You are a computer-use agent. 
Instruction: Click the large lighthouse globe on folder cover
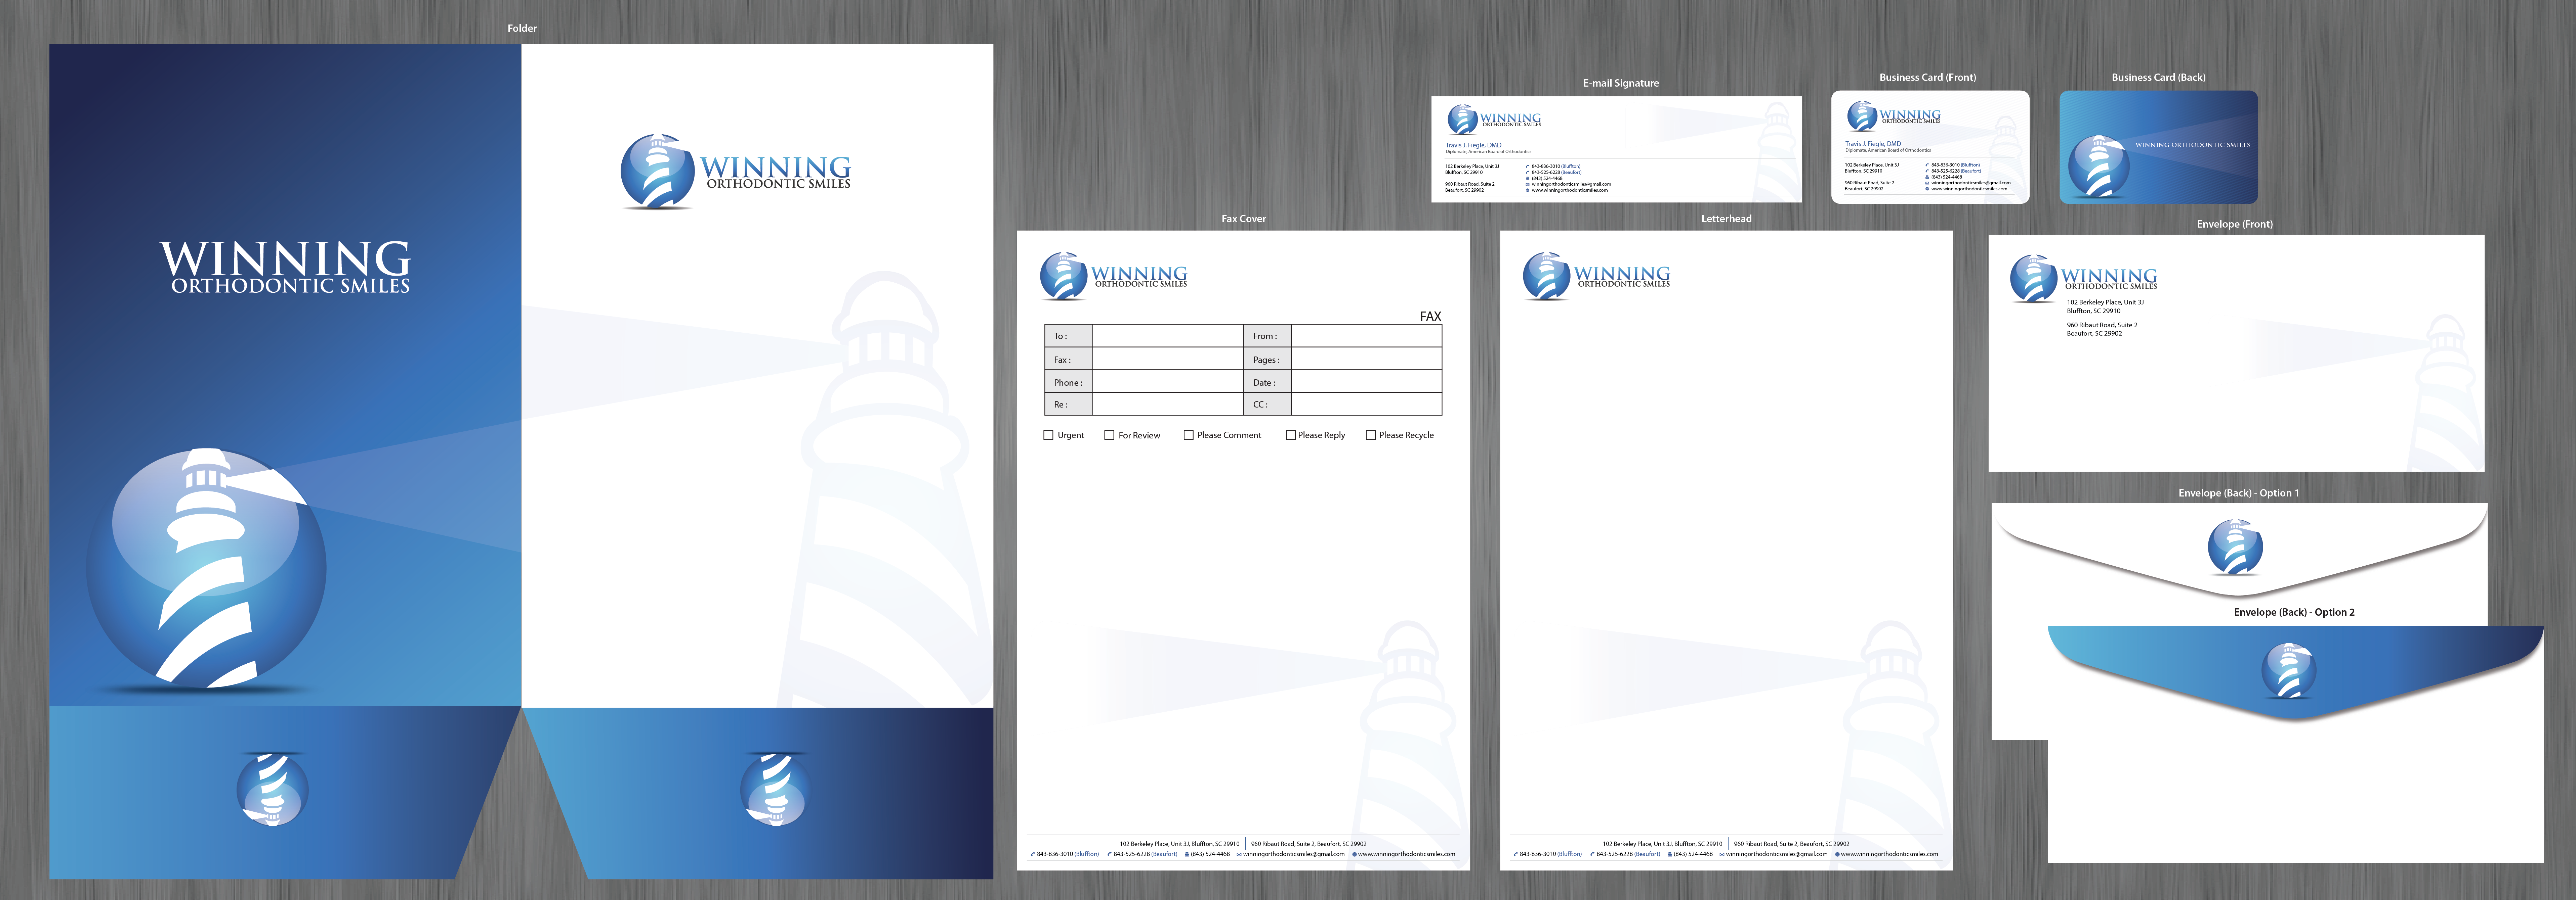coord(206,569)
